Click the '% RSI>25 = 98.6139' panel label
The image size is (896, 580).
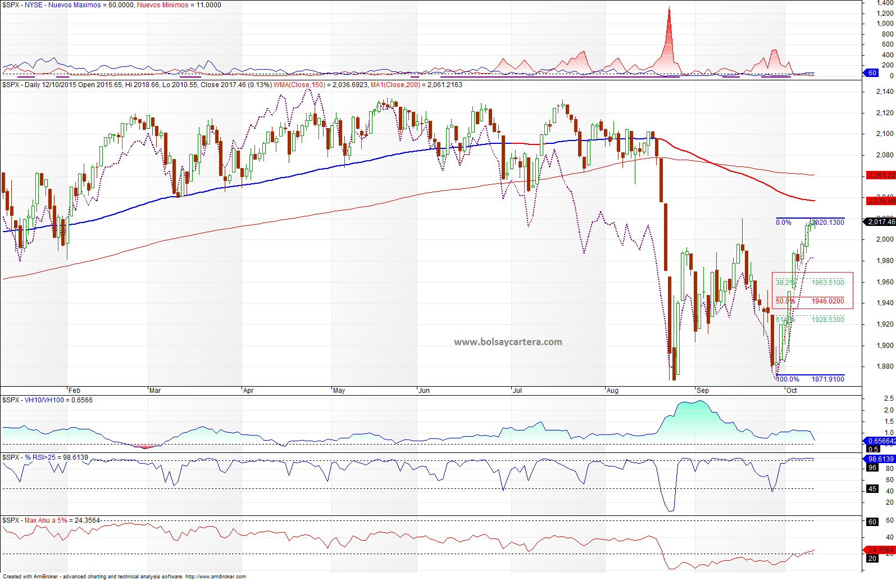57,457
